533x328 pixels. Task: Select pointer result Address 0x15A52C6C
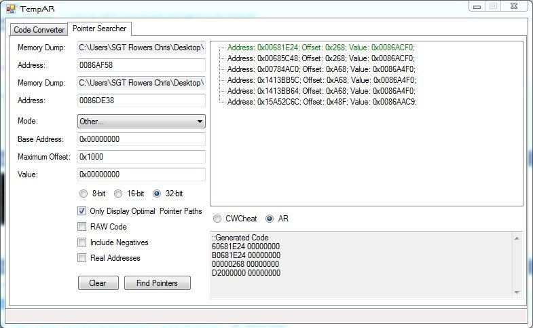(x=322, y=102)
